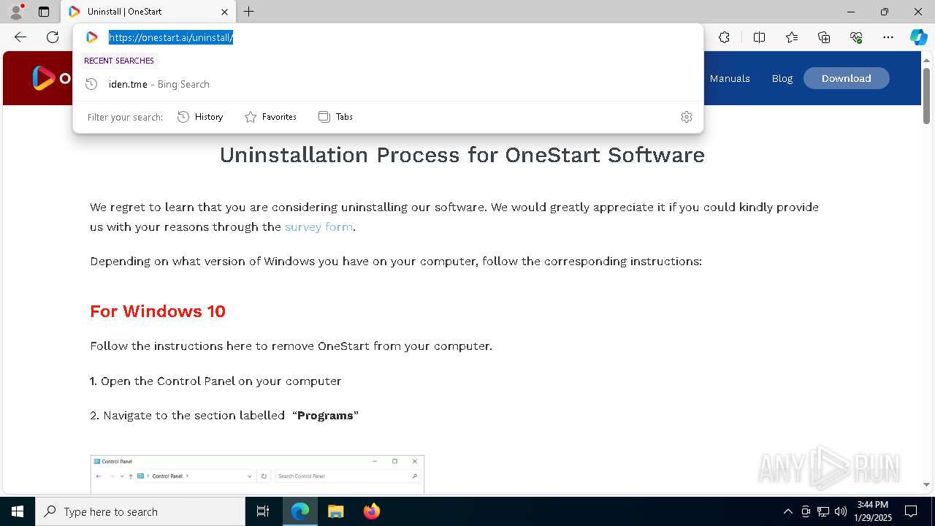Open the search settings gear icon

point(687,117)
